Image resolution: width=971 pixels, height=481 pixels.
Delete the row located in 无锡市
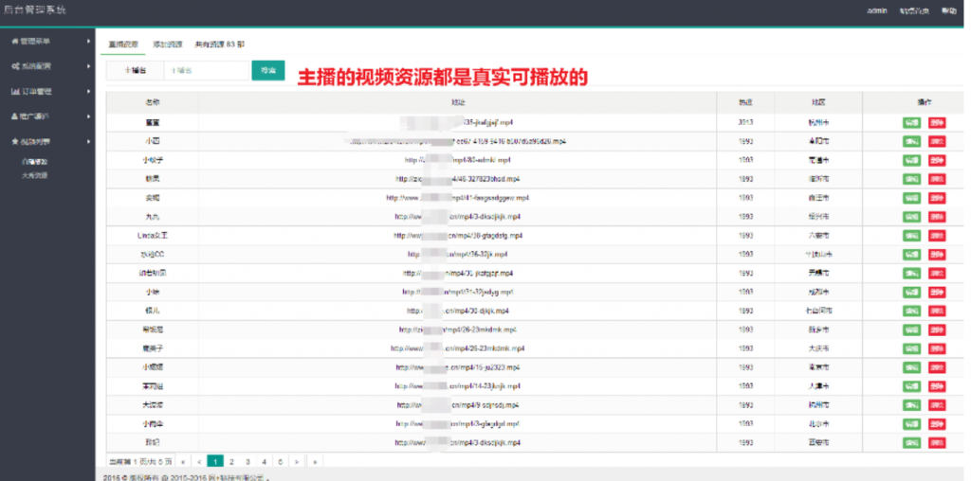pyautogui.click(x=937, y=274)
